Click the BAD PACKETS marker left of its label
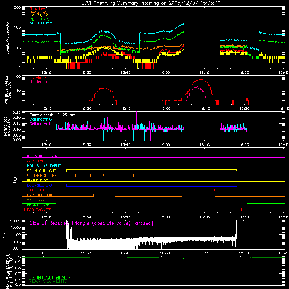Viewport: 289px width, 289px height. 25,210
